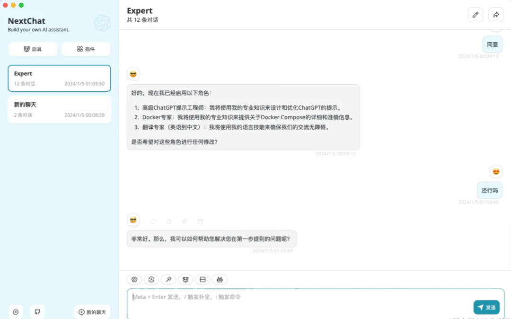Click the 是否希望对这些角色进行任何修改 text
This screenshot has width=511, height=319.
[x=174, y=142]
